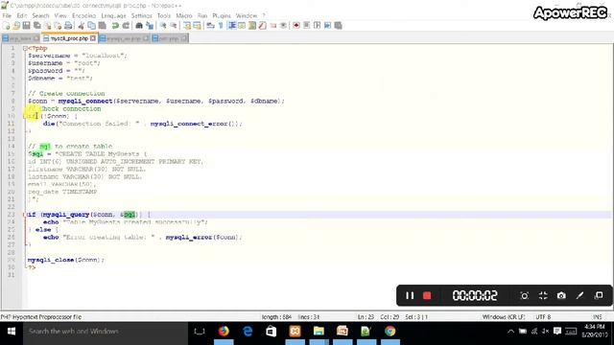Pause the ApowerREC recording

[x=410, y=296]
